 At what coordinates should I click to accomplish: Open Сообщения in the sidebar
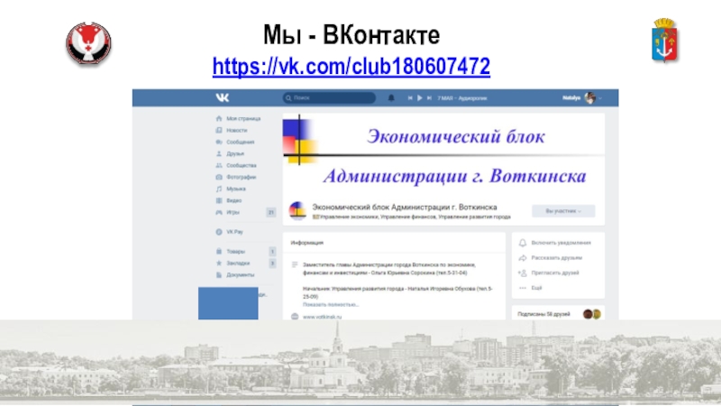(x=240, y=142)
